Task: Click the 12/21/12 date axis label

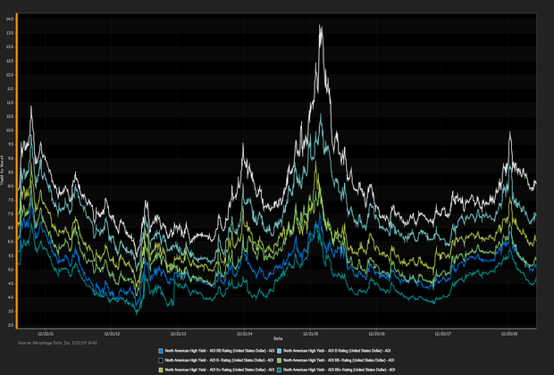Action: tap(112, 334)
